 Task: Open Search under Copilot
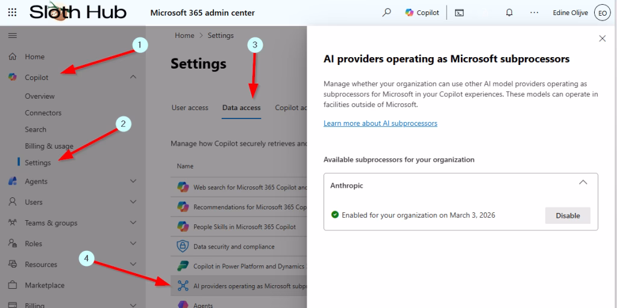[x=36, y=129]
